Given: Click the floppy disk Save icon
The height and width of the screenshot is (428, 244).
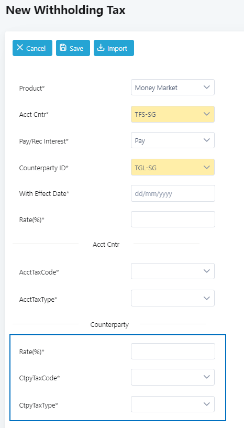Looking at the screenshot, I should [63, 48].
